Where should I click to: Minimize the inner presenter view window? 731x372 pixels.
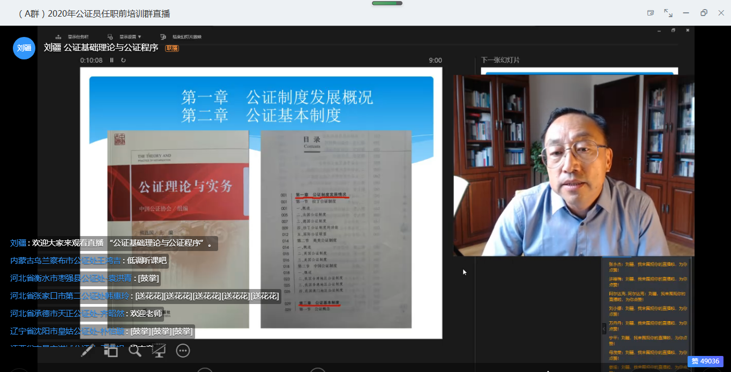pyautogui.click(x=659, y=31)
